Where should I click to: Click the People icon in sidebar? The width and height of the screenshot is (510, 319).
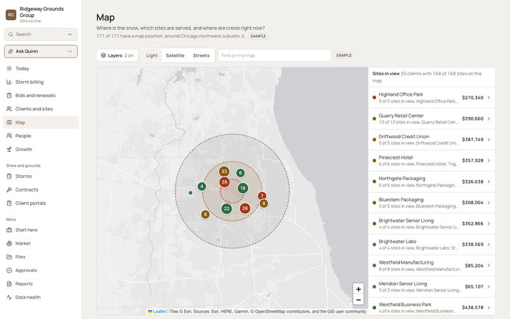(9, 135)
